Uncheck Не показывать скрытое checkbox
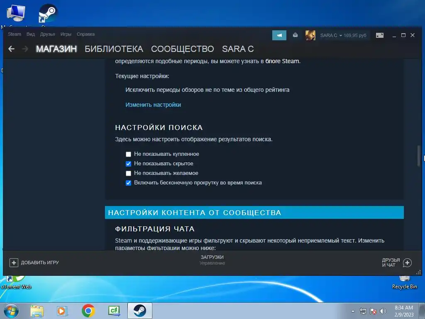 tap(129, 164)
